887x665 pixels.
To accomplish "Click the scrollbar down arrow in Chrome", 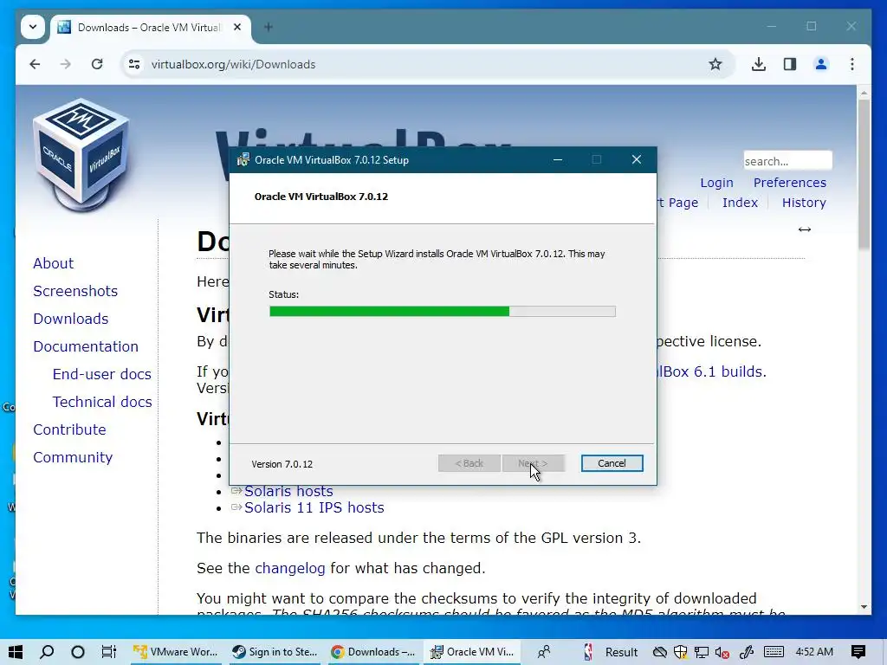I will 864,607.
